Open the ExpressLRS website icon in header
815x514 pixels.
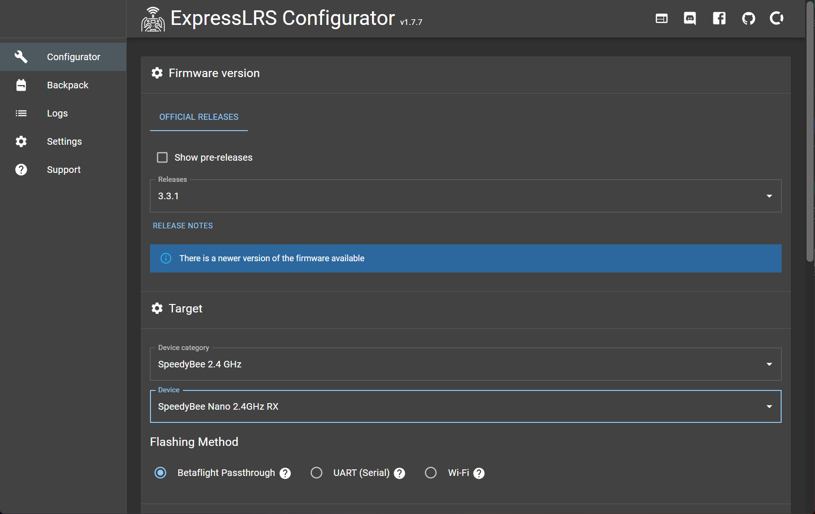click(662, 18)
